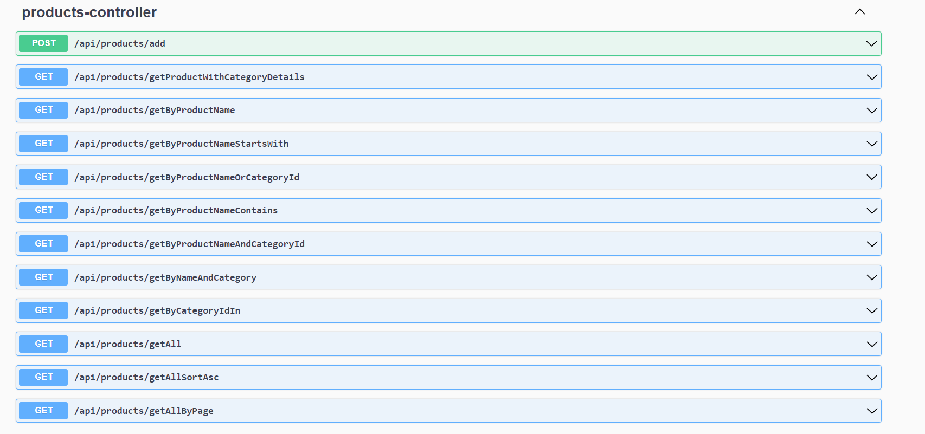Expand the getByProductName endpoint chevron
Screen dimensions: 925x434
point(871,111)
